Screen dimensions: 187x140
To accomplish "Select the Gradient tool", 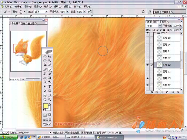I will pyautogui.click(x=50, y=78).
